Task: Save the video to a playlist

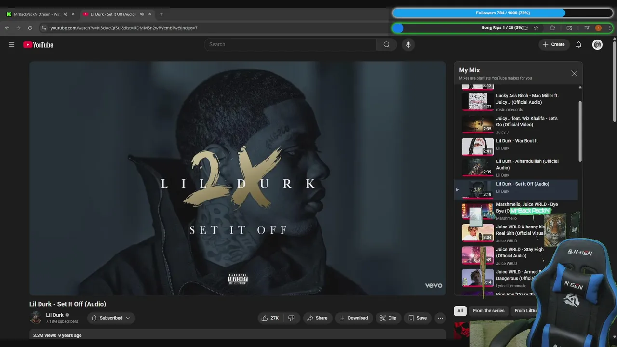Action: tap(417, 318)
